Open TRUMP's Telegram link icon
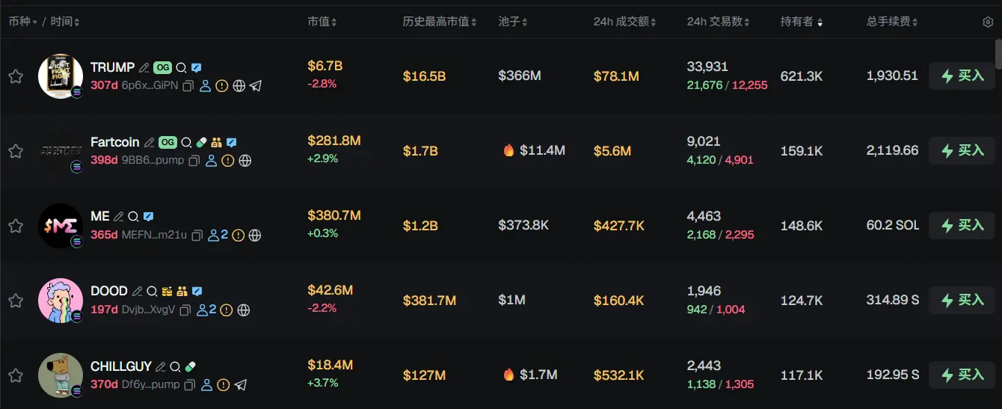The height and width of the screenshot is (409, 1002). click(x=256, y=86)
